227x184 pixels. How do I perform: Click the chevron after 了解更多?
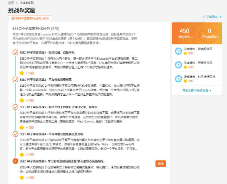coord(221,17)
